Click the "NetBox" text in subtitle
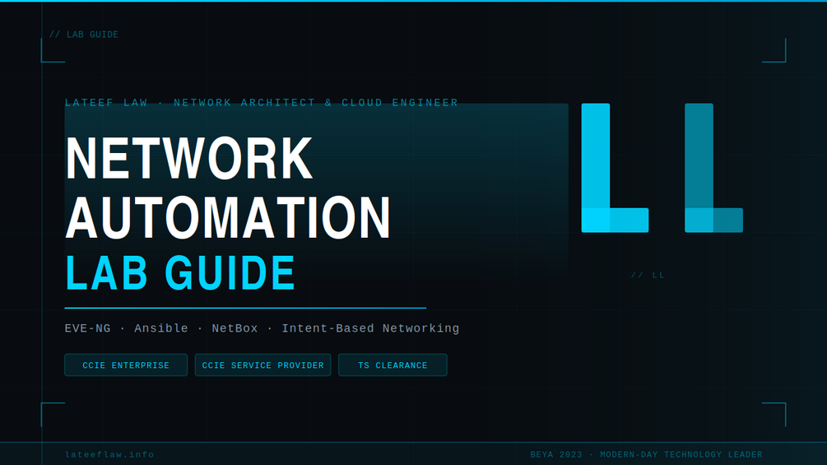 click(235, 328)
